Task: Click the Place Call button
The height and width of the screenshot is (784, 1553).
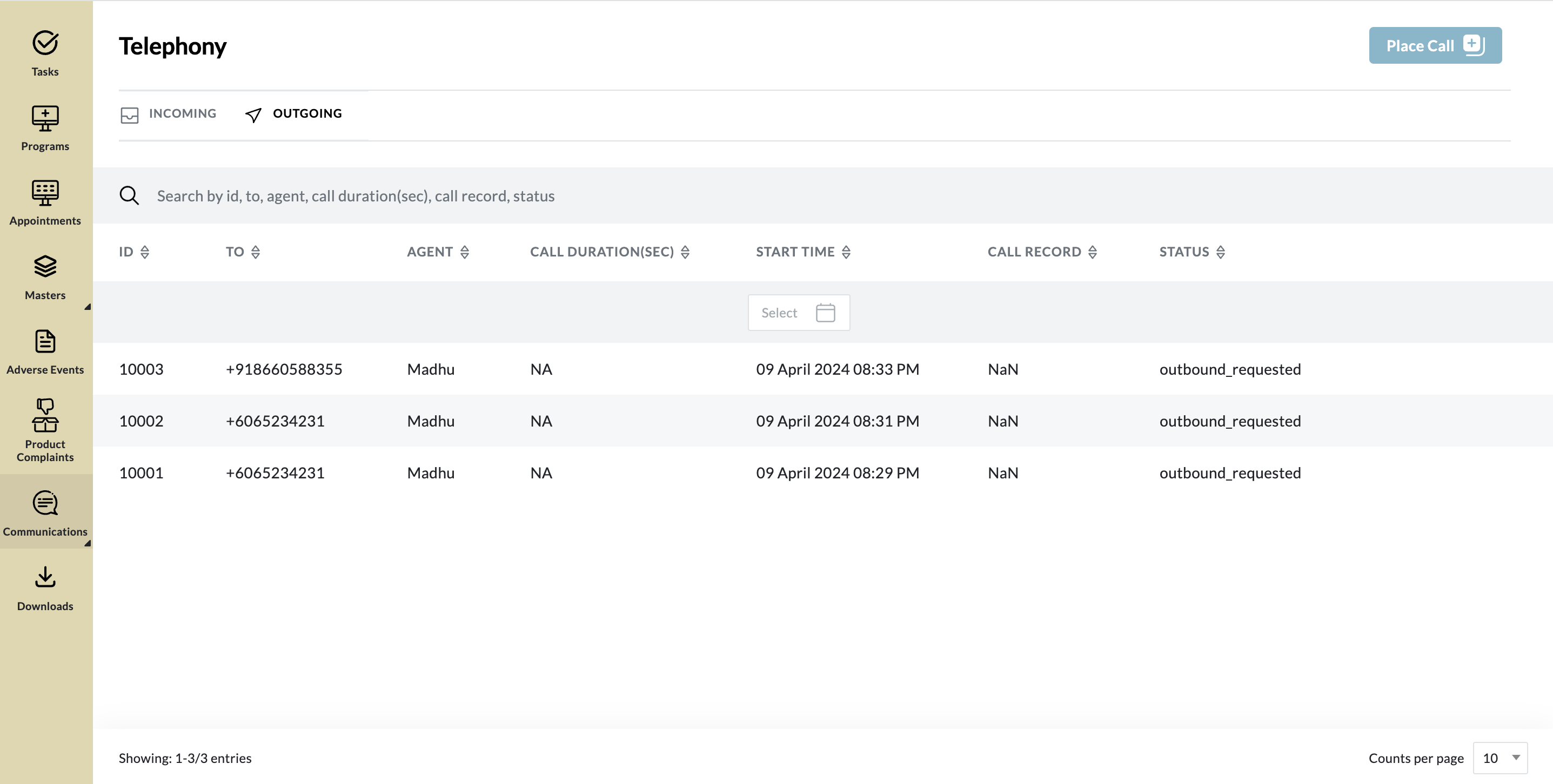Action: (1435, 46)
